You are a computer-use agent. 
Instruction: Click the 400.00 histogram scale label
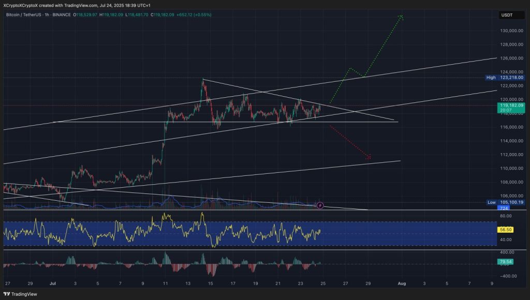507,252
